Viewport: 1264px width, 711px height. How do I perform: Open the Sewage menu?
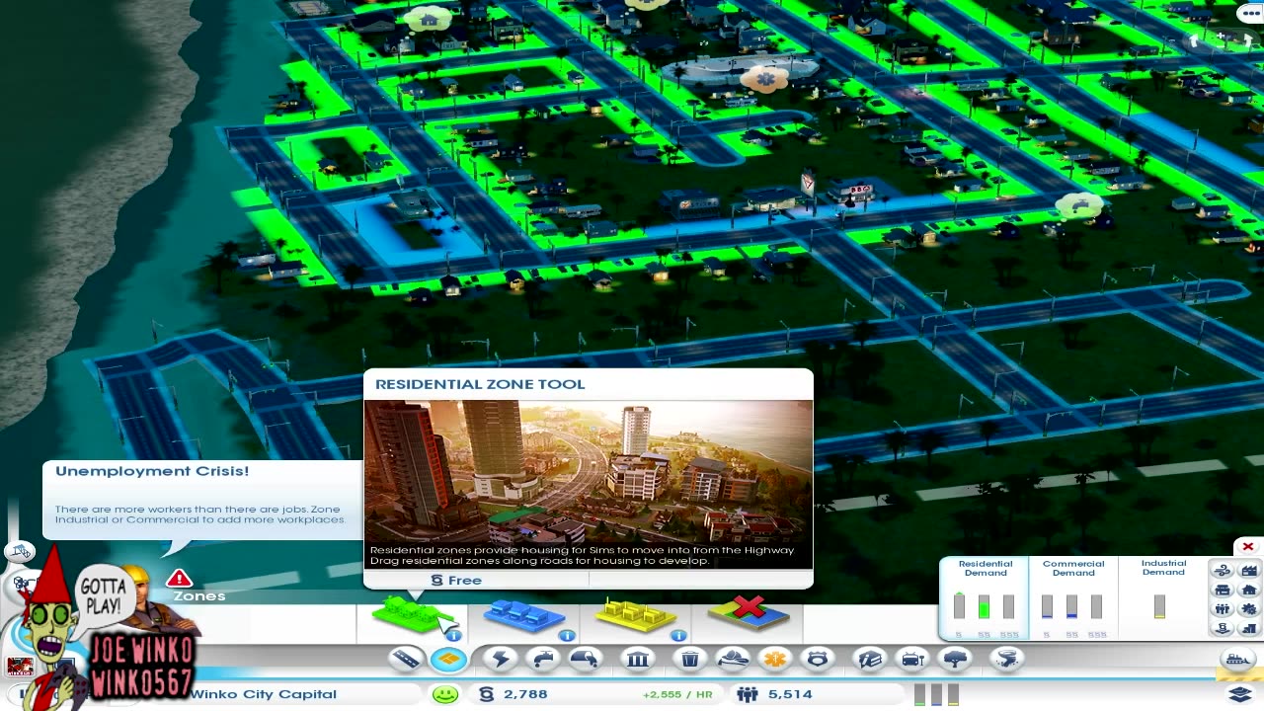(x=585, y=659)
